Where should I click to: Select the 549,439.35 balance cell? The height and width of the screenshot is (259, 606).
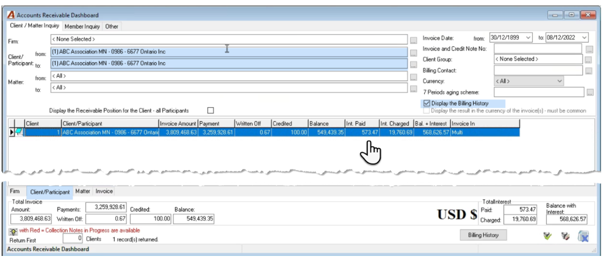(x=326, y=132)
